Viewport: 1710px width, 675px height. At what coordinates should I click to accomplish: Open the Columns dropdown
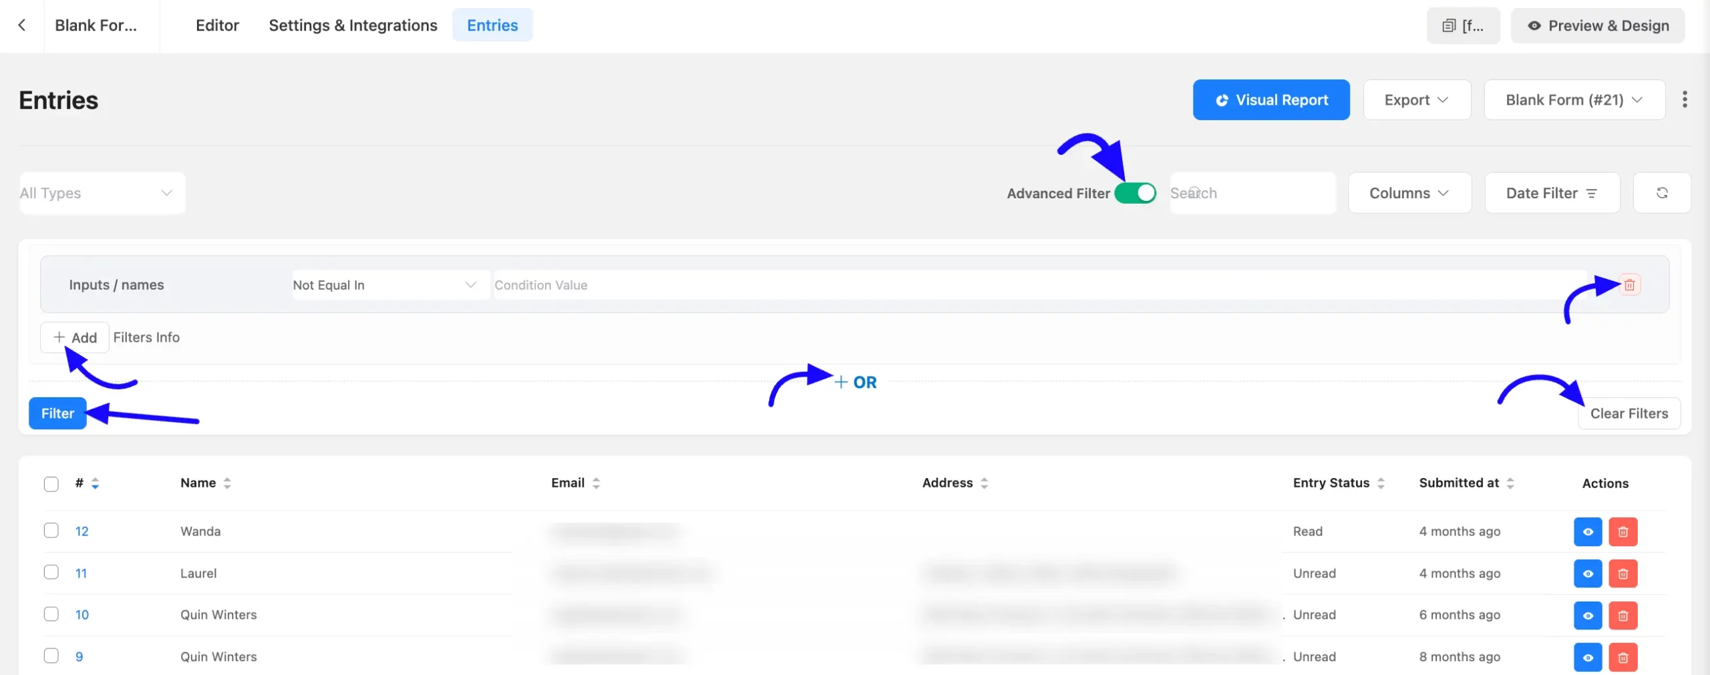(1409, 193)
